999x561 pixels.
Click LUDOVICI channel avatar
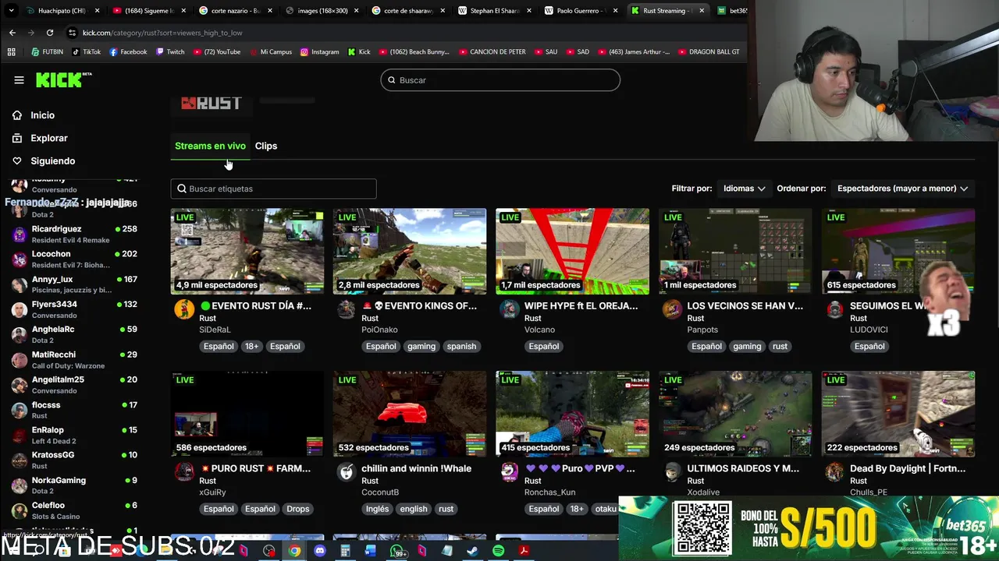pos(834,309)
